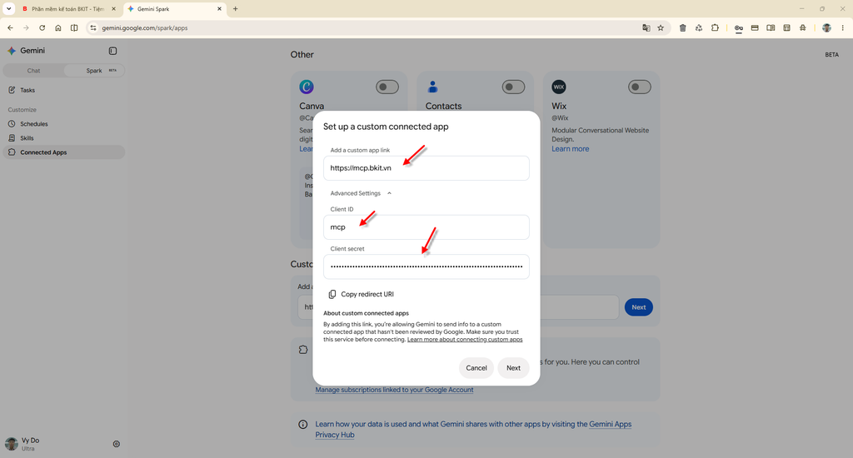Go back in browser history
Image resolution: width=853 pixels, height=458 pixels.
pyautogui.click(x=10, y=27)
